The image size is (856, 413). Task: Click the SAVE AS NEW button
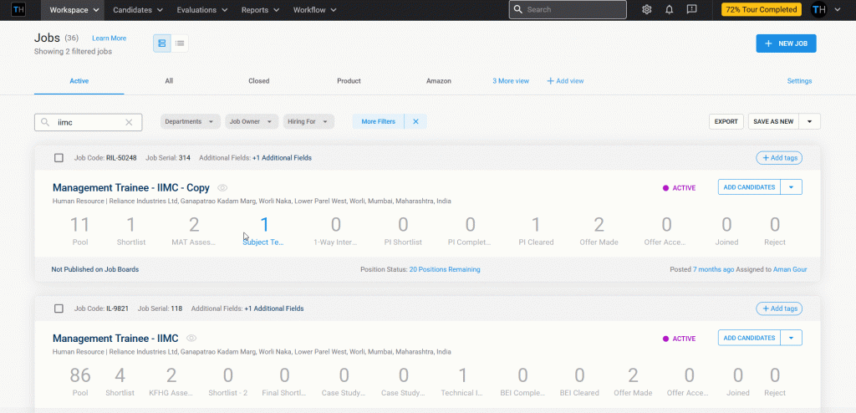(773, 121)
